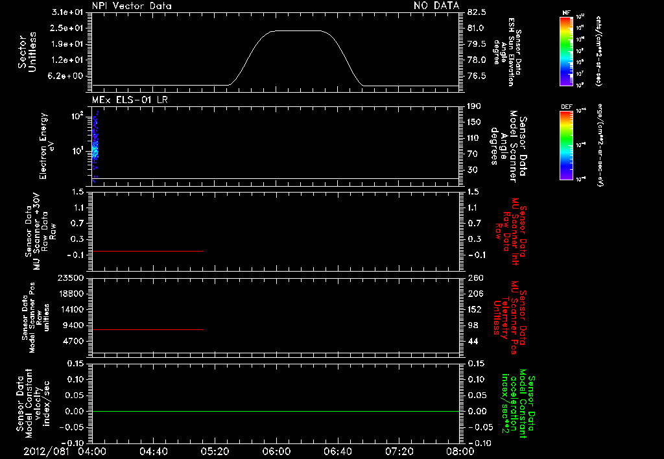Click the 08:00 time axis label
The height and width of the screenshot is (459, 664).
tap(460, 451)
